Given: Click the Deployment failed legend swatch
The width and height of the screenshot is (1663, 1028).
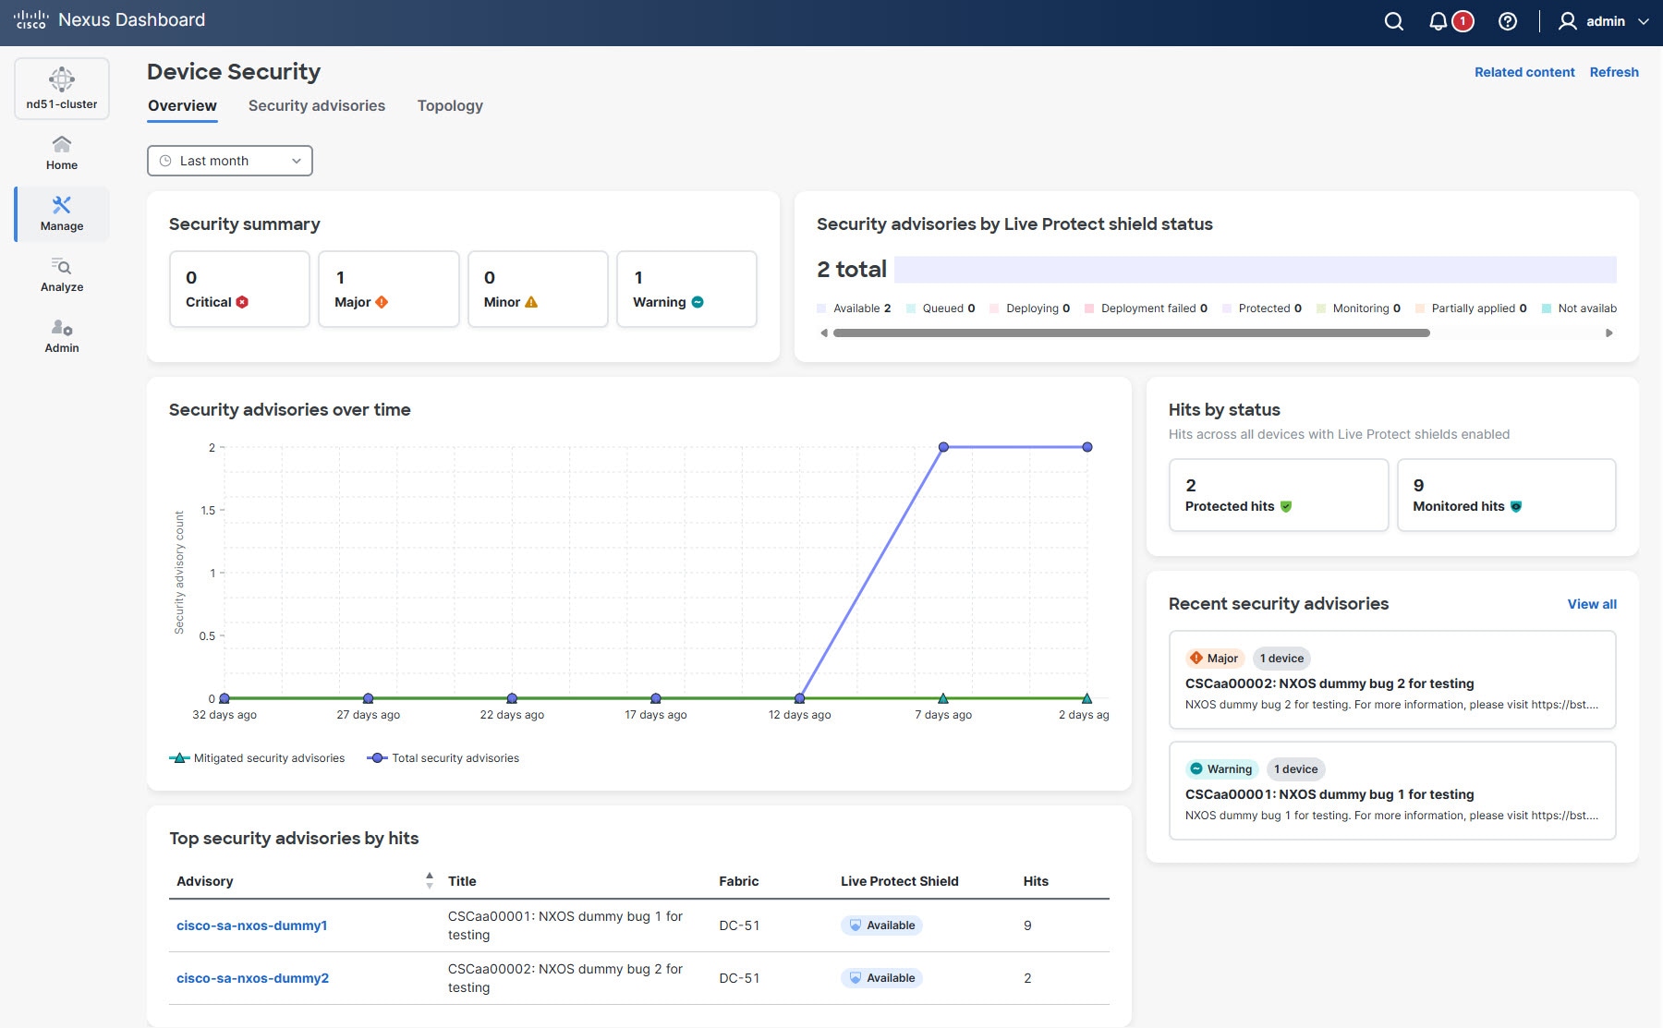Looking at the screenshot, I should pyautogui.click(x=1089, y=308).
